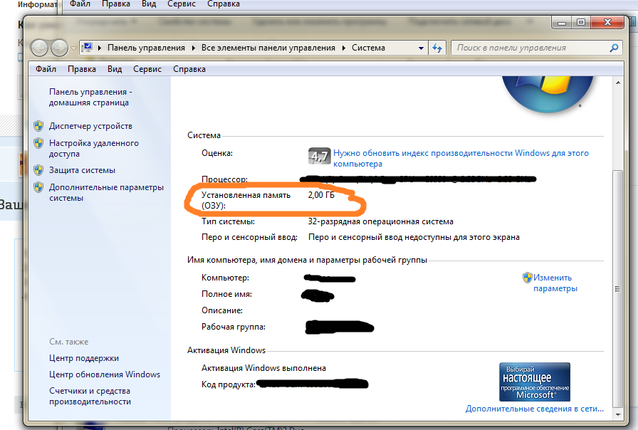Expand arrow after Панель управления breadcrumb
The height and width of the screenshot is (430, 638).
pyautogui.click(x=193, y=48)
